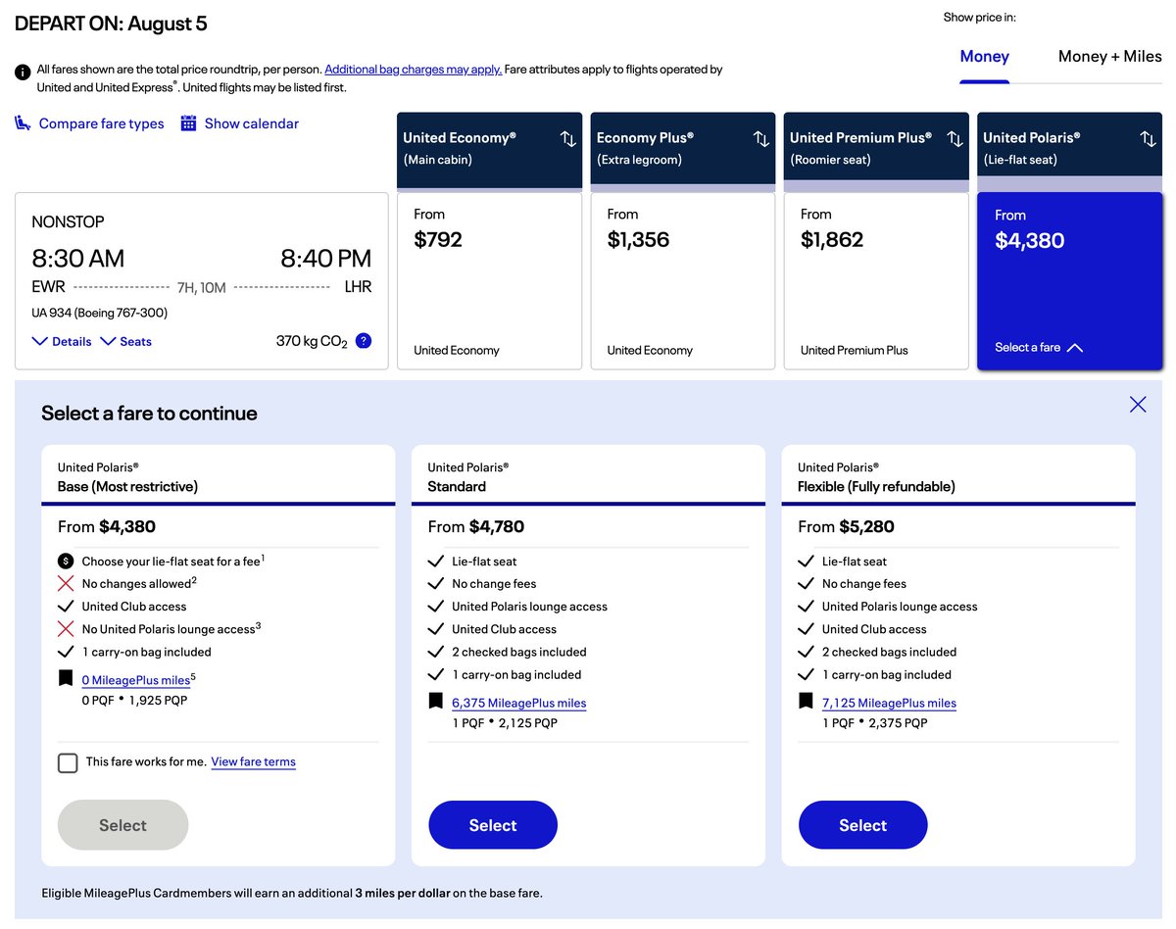Click the Show calendar icon
Image resolution: width=1176 pixels, height=929 pixels.
pos(189,123)
